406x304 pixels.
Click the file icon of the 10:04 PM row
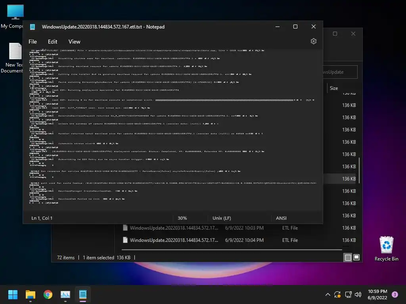[x=125, y=240]
